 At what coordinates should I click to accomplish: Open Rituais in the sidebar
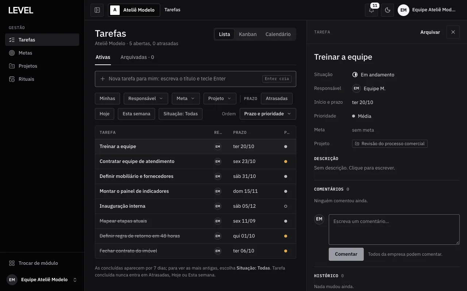(42, 79)
